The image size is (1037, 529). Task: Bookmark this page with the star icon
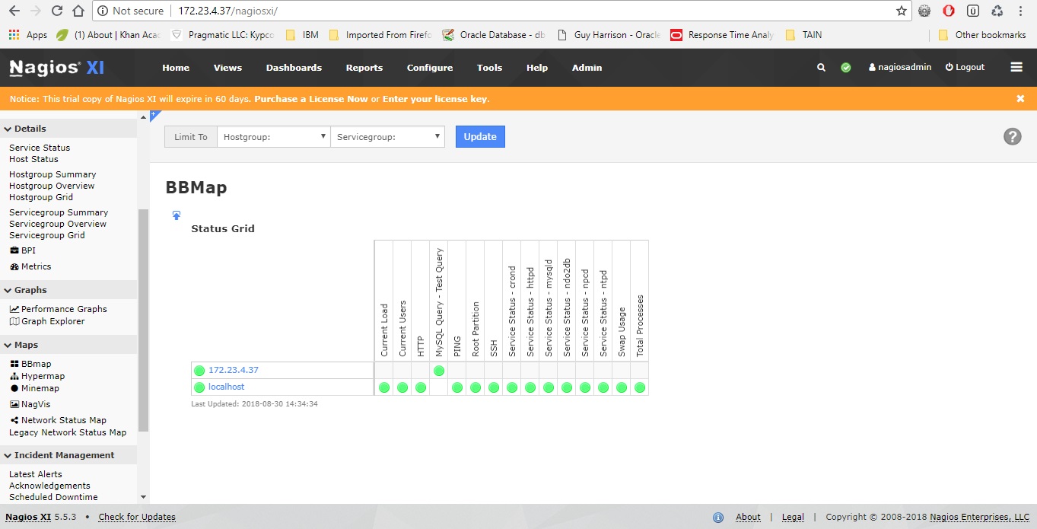pos(902,11)
